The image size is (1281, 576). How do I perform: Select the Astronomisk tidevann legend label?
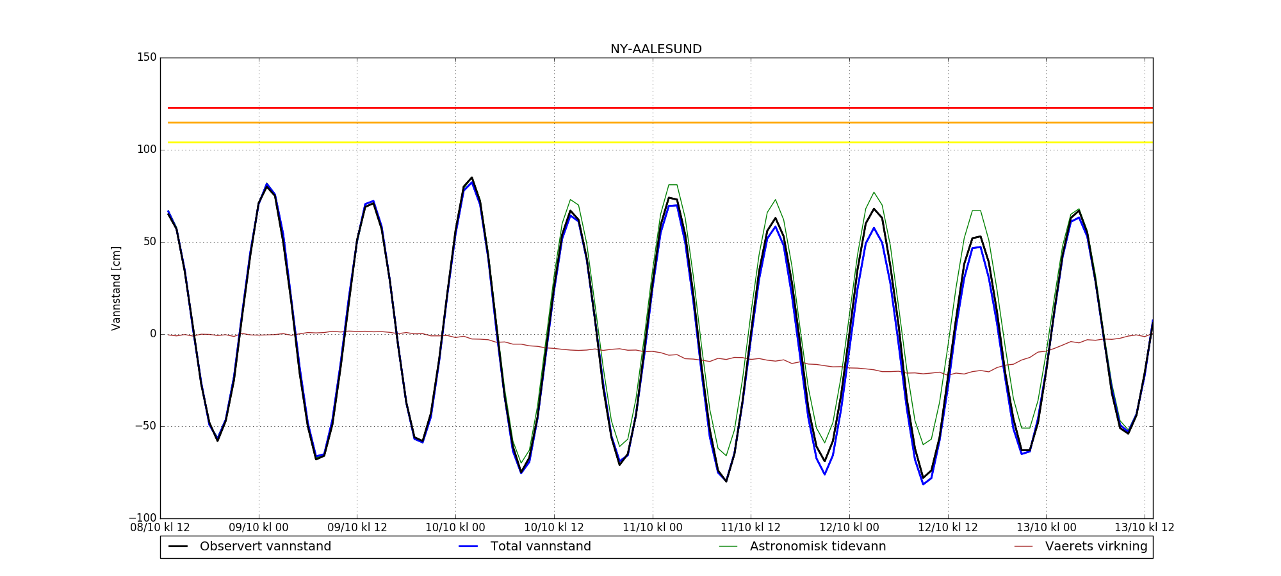[818, 547]
